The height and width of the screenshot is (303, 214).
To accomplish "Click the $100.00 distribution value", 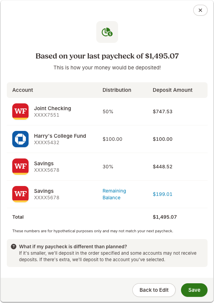I will tap(112, 139).
